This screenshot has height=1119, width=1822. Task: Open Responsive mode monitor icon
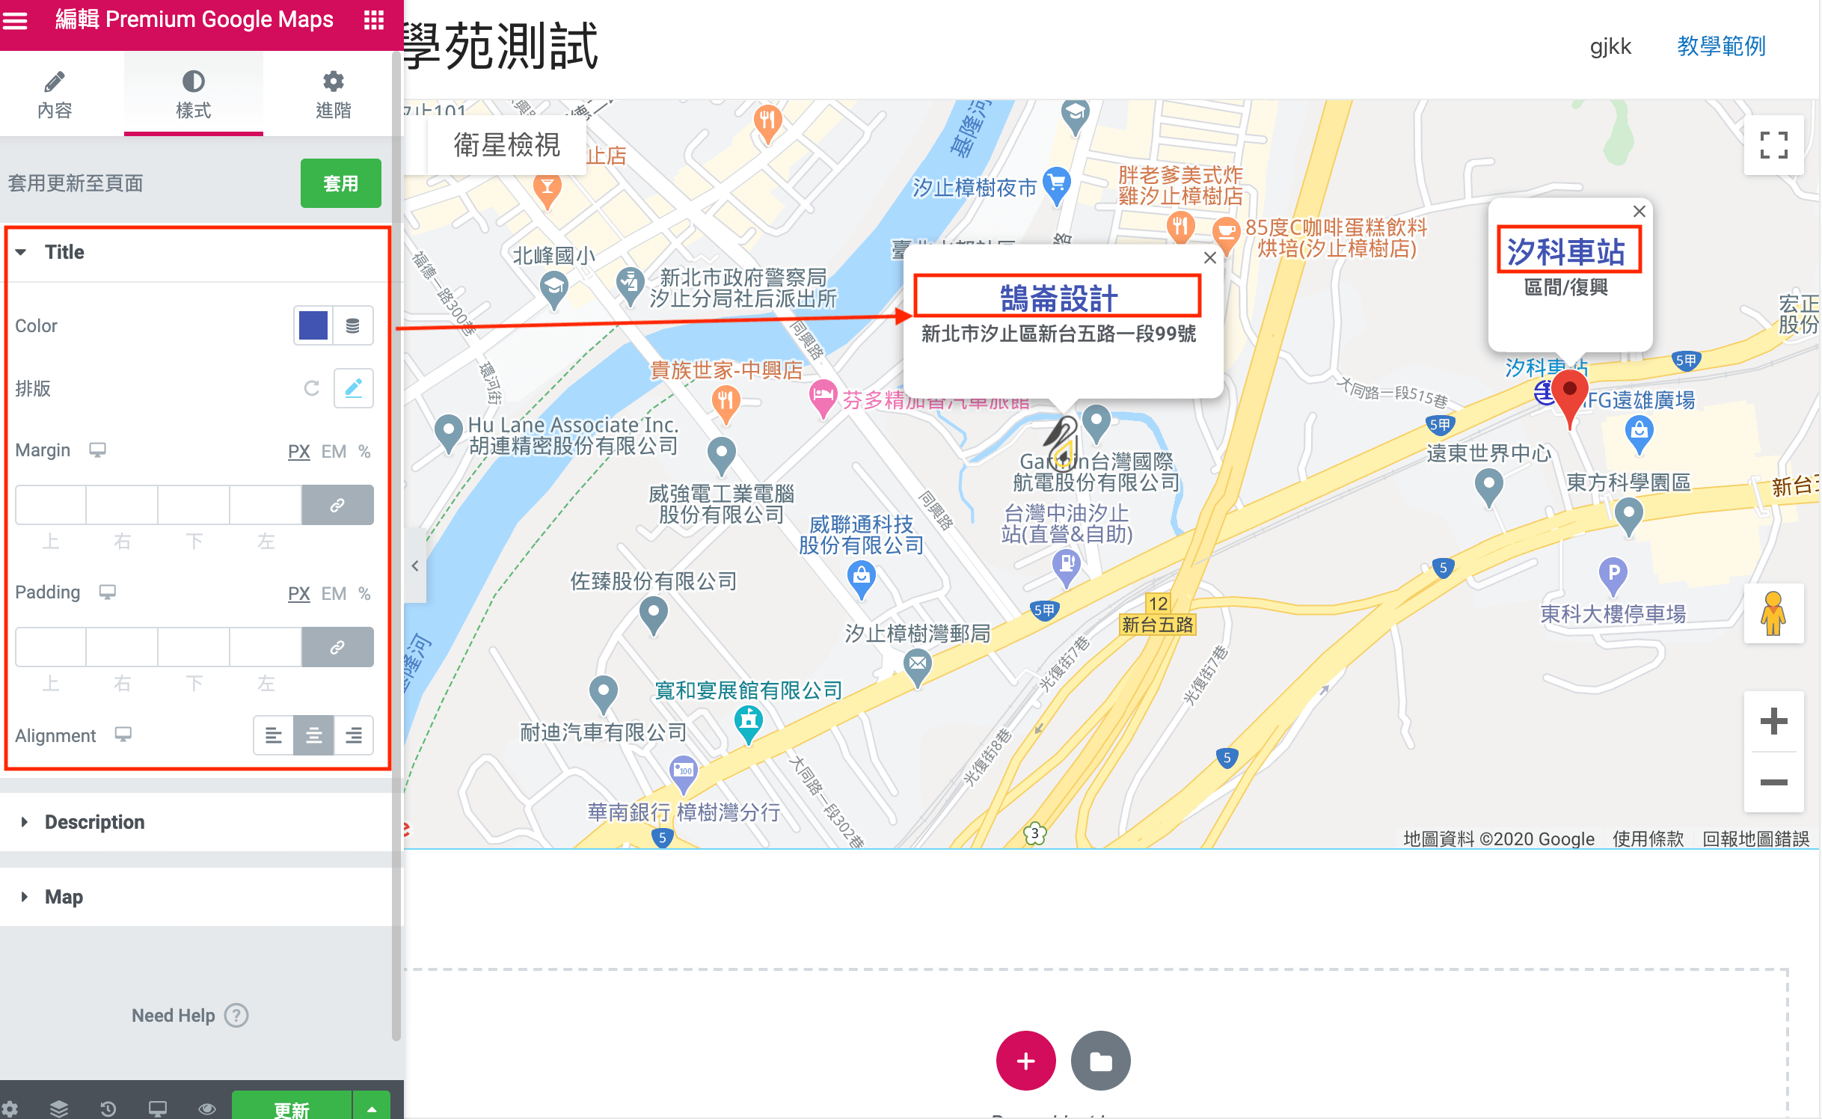point(158,1109)
